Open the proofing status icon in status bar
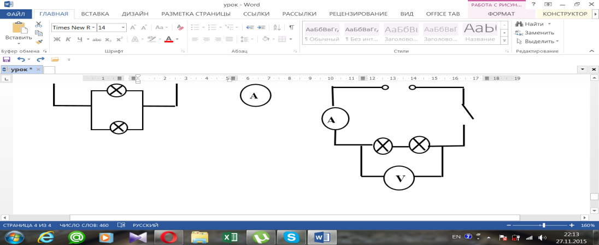Viewport: 599px width, 245px height. 121,225
